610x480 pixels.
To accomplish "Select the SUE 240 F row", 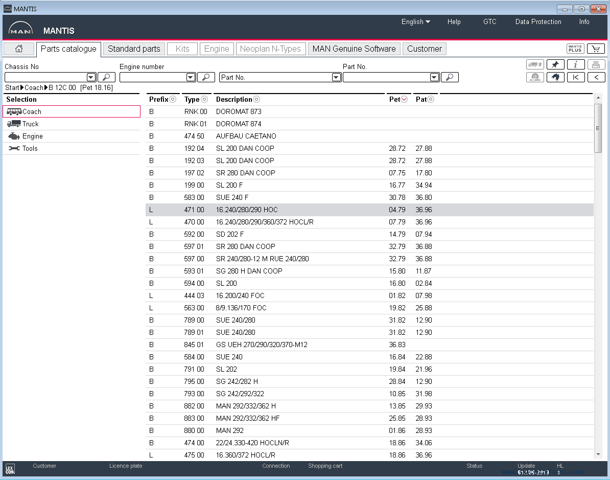I will (x=369, y=198).
